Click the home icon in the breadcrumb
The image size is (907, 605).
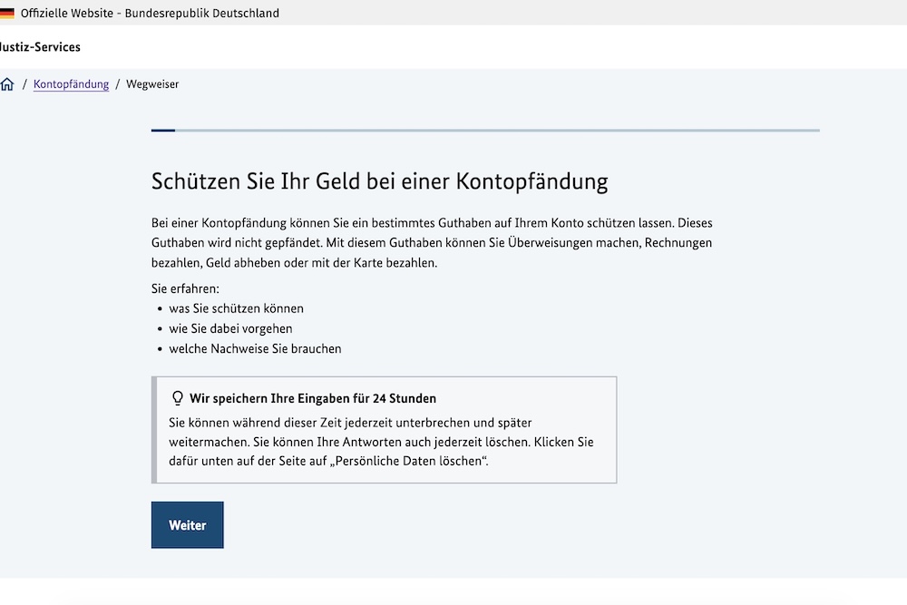point(7,83)
